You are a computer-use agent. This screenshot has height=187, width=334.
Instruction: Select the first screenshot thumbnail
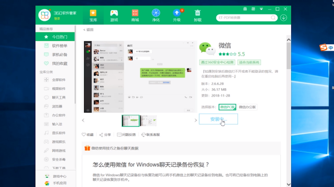coord(130,121)
